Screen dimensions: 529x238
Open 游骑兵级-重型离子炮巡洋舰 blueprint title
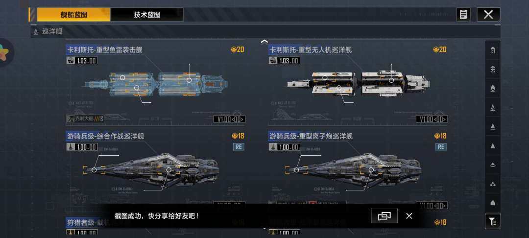[x=311, y=136]
